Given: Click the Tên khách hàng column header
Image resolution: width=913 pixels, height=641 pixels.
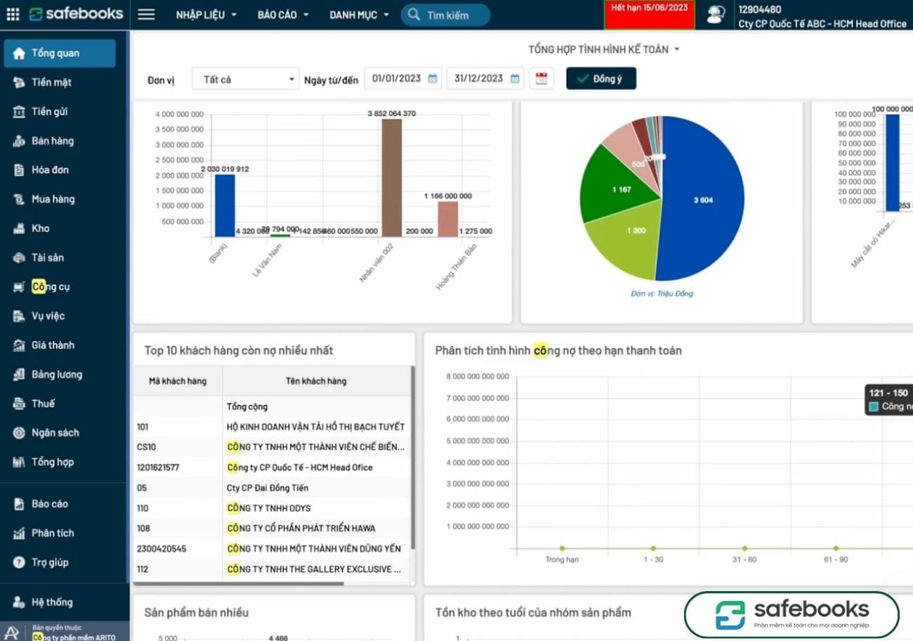Looking at the screenshot, I should [316, 381].
